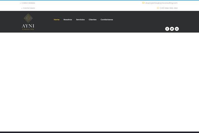
Task: Open the Servicios menu item
Action: click(80, 20)
